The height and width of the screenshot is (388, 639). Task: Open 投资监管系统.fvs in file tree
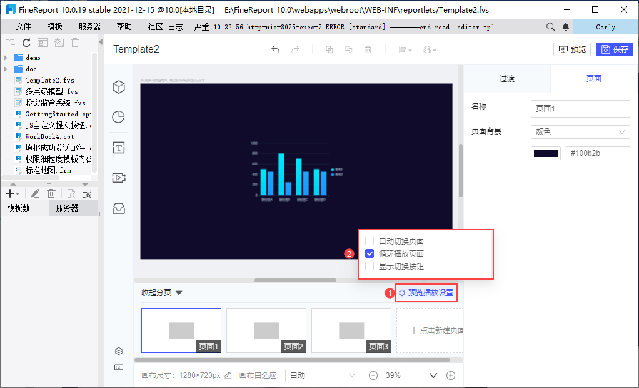click(56, 103)
